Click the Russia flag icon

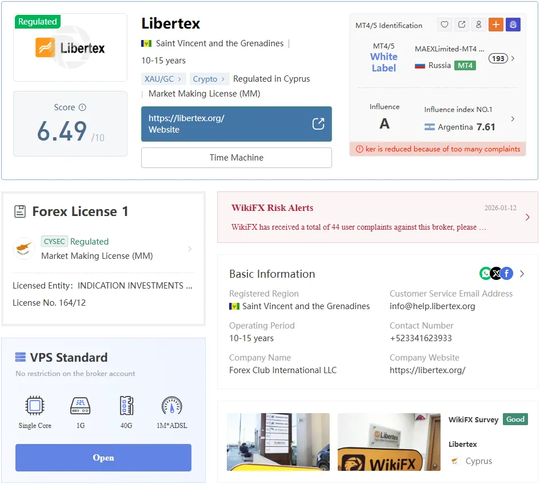coord(420,66)
